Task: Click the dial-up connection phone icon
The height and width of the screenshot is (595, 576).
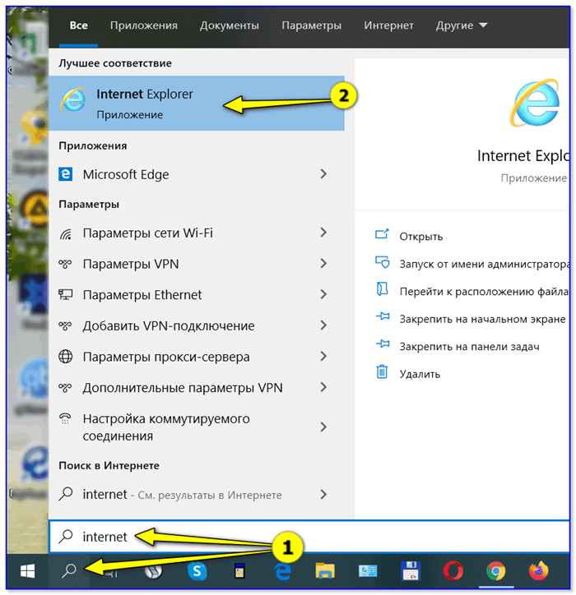Action: pyautogui.click(x=65, y=418)
